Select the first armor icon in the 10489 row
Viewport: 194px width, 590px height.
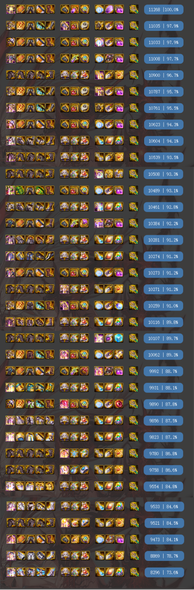[10, 190]
